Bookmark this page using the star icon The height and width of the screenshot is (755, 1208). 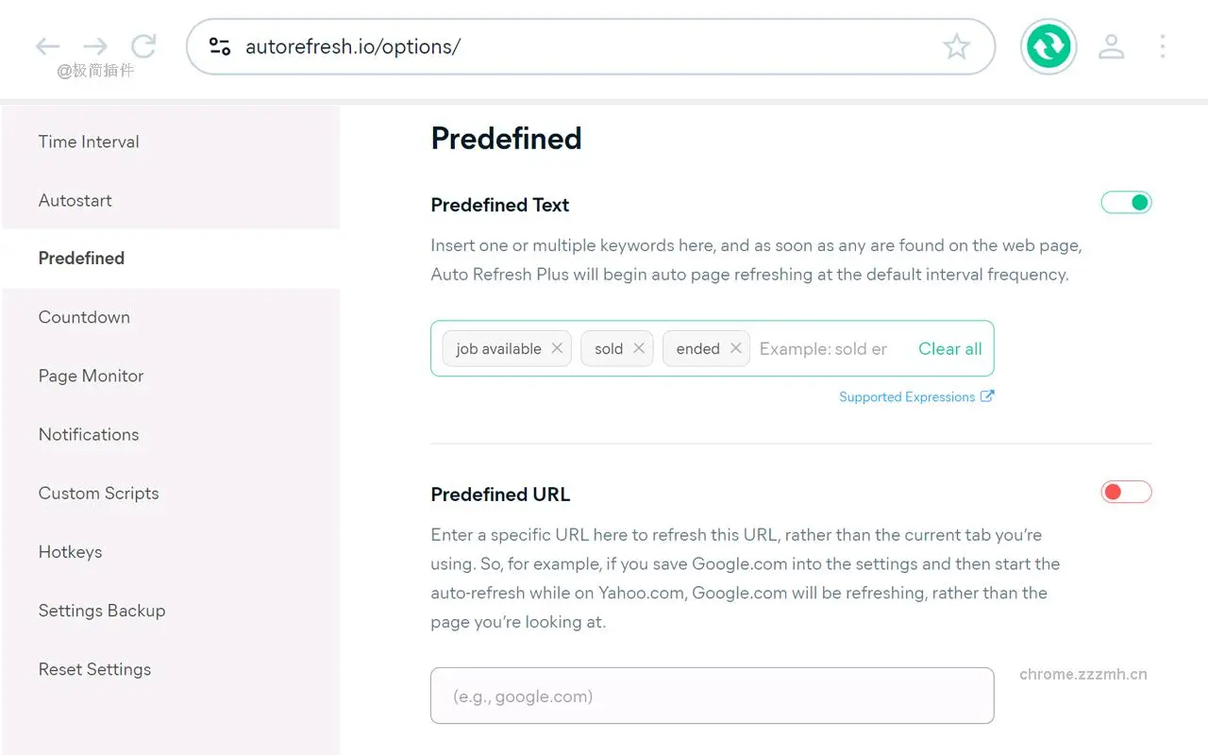pos(957,45)
